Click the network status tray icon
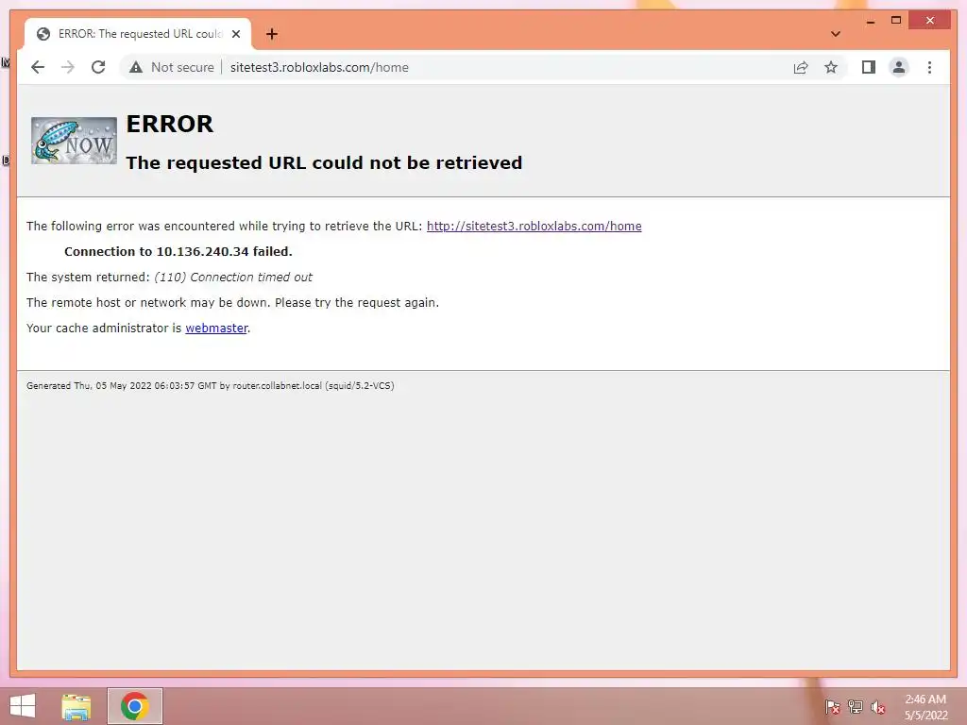 coord(855,706)
